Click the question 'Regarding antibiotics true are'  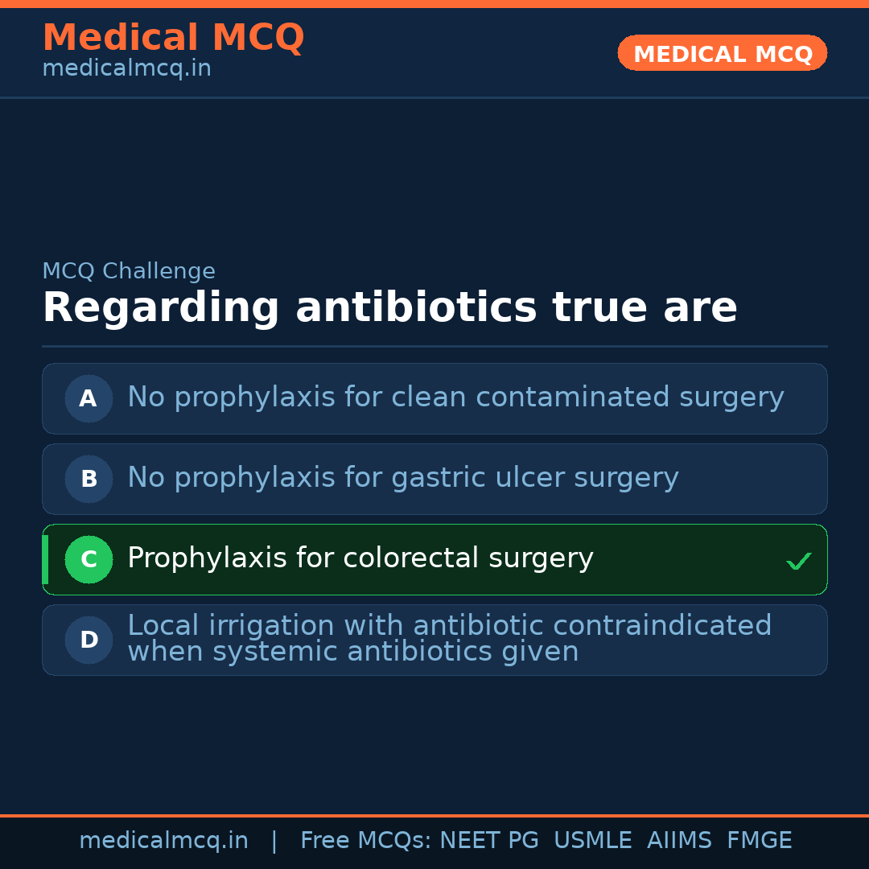pyautogui.click(x=389, y=307)
